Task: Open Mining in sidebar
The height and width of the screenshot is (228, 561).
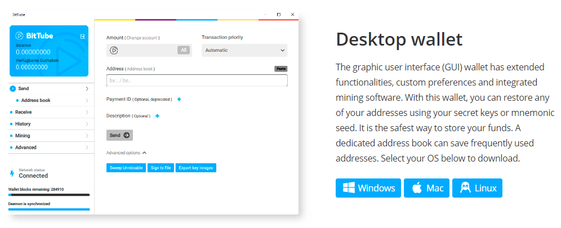Action: coord(51,136)
